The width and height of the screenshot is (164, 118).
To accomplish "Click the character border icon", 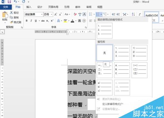I will (x=84, y=14).
